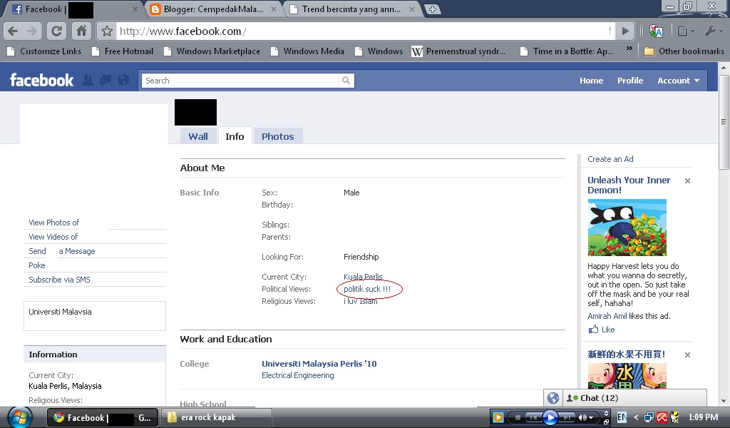Open Facebook friend requests icon

pyautogui.click(x=88, y=81)
